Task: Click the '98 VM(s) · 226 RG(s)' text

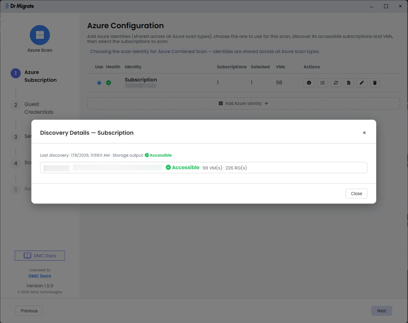Action: tap(225, 168)
